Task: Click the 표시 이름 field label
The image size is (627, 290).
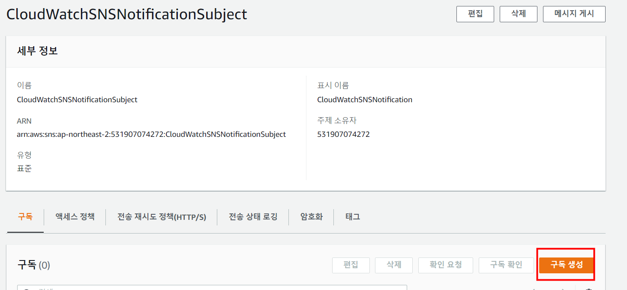Action: click(333, 86)
